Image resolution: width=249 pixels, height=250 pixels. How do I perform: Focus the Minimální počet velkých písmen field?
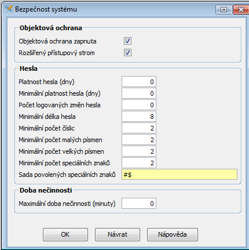[139, 151]
